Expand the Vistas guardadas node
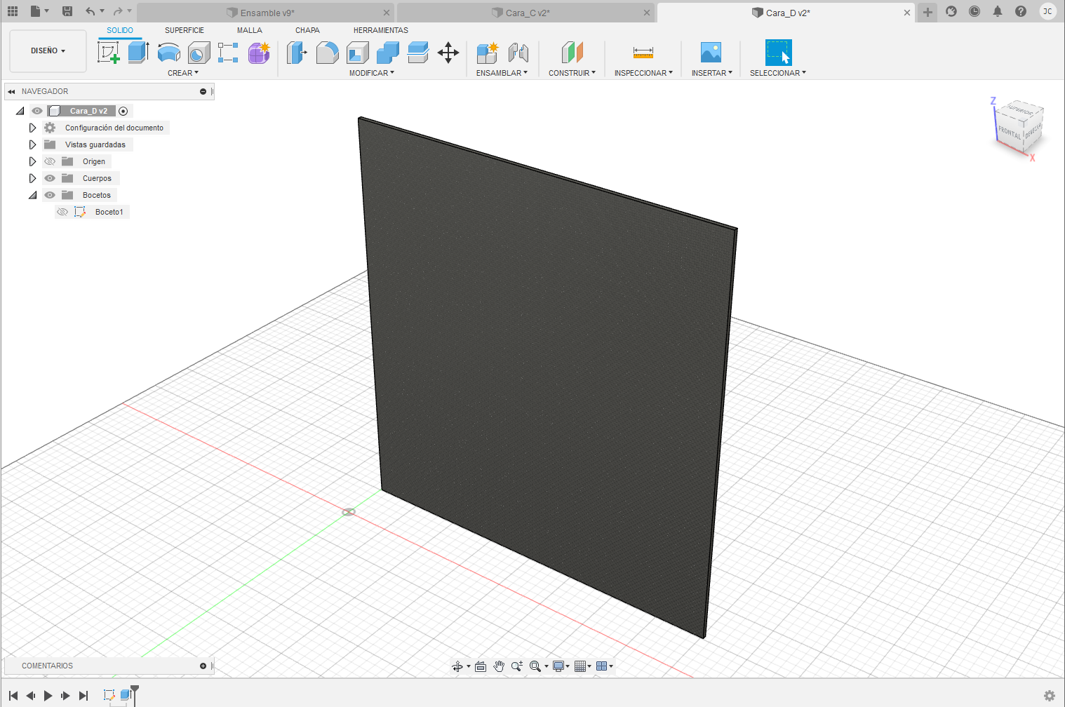 32,144
